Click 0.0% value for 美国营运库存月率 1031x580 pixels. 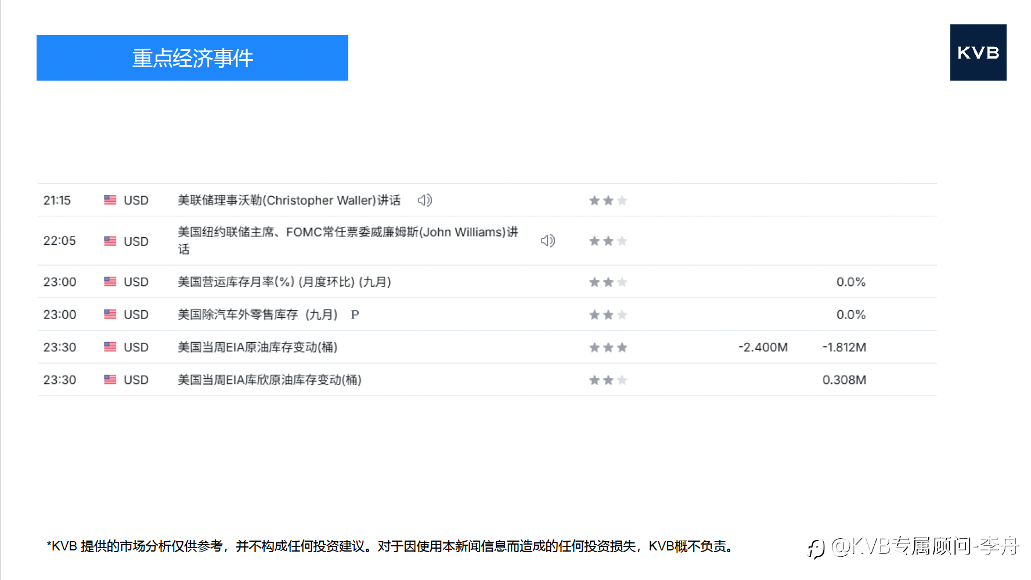click(851, 282)
